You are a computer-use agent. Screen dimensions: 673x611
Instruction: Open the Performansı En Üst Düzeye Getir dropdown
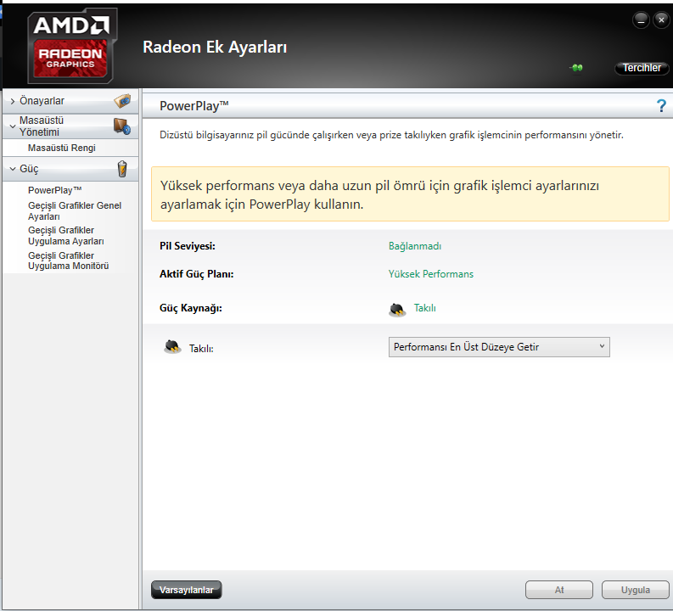pos(499,347)
